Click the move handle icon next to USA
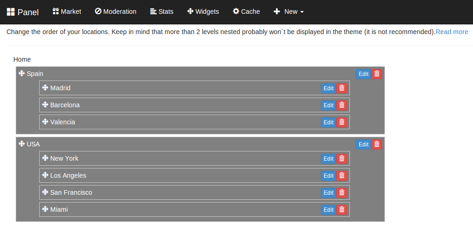 22,144
